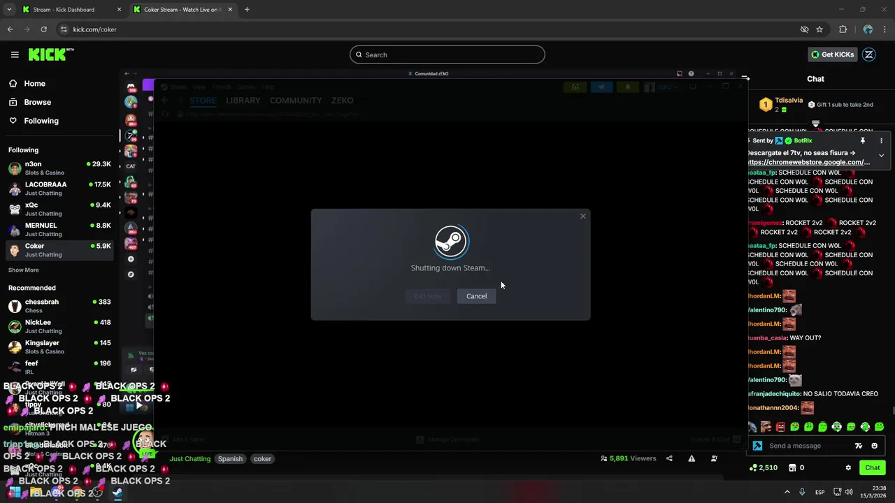Open Chrome extensions puzzle icon
The width and height of the screenshot is (895, 503).
click(x=843, y=29)
